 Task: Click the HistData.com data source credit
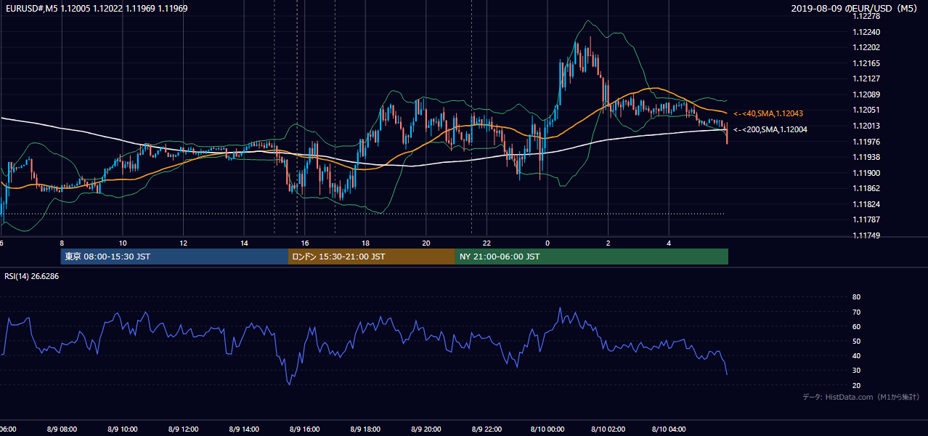pyautogui.click(x=860, y=397)
